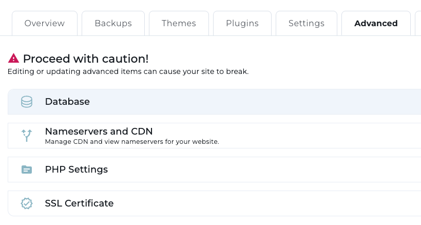Click the SSL Certificate badge icon

click(x=27, y=203)
